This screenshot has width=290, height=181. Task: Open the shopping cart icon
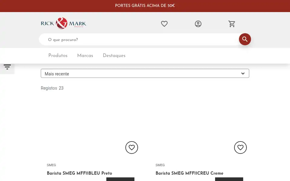pos(232,24)
